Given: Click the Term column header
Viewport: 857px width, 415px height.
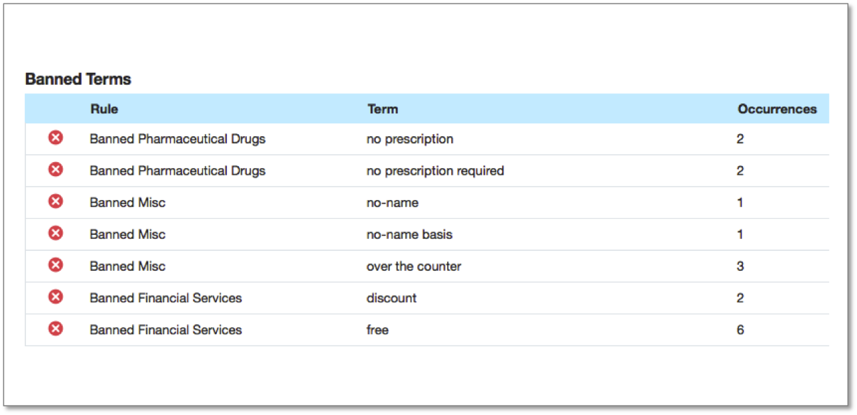Looking at the screenshot, I should (x=382, y=109).
